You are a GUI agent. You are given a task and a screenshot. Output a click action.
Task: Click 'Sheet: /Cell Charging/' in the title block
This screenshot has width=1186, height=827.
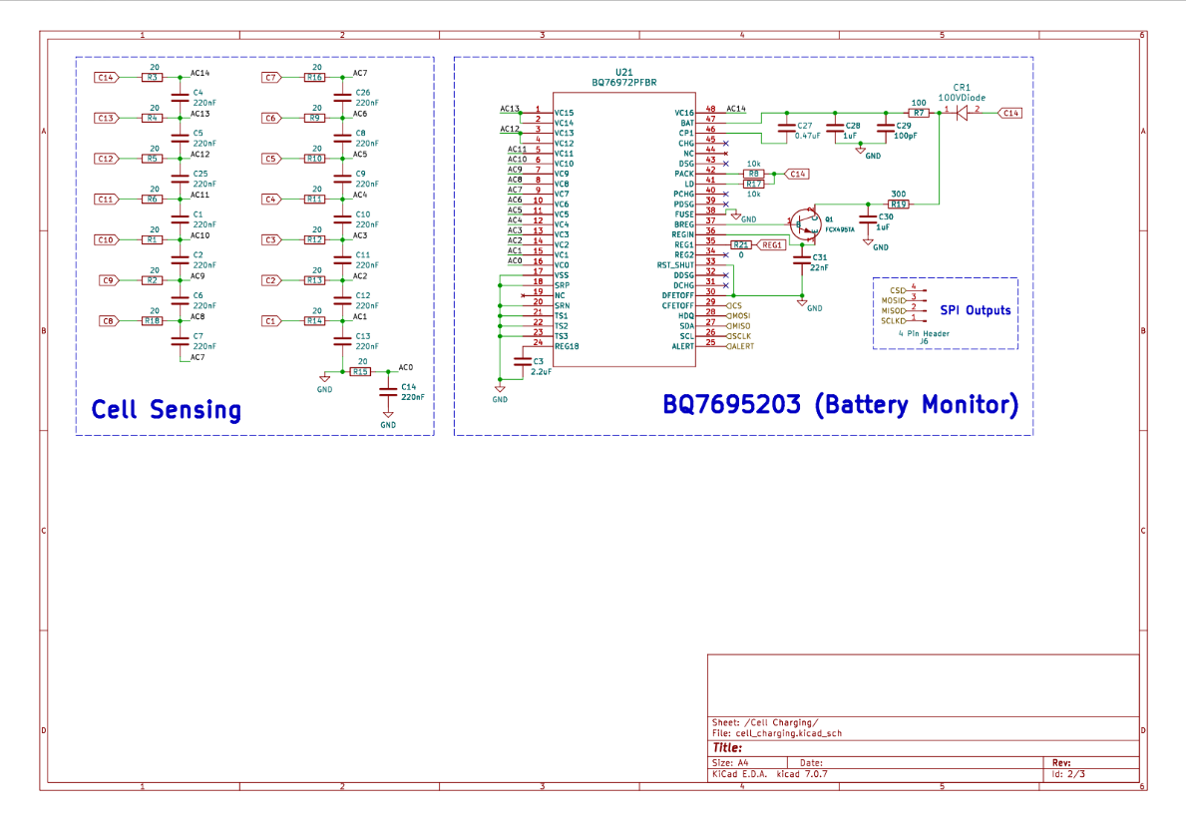click(x=765, y=722)
